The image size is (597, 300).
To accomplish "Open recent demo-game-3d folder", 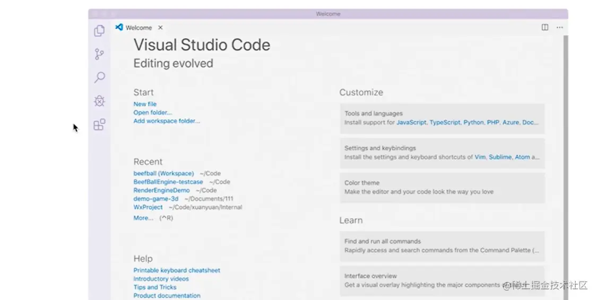I will tap(155, 198).
